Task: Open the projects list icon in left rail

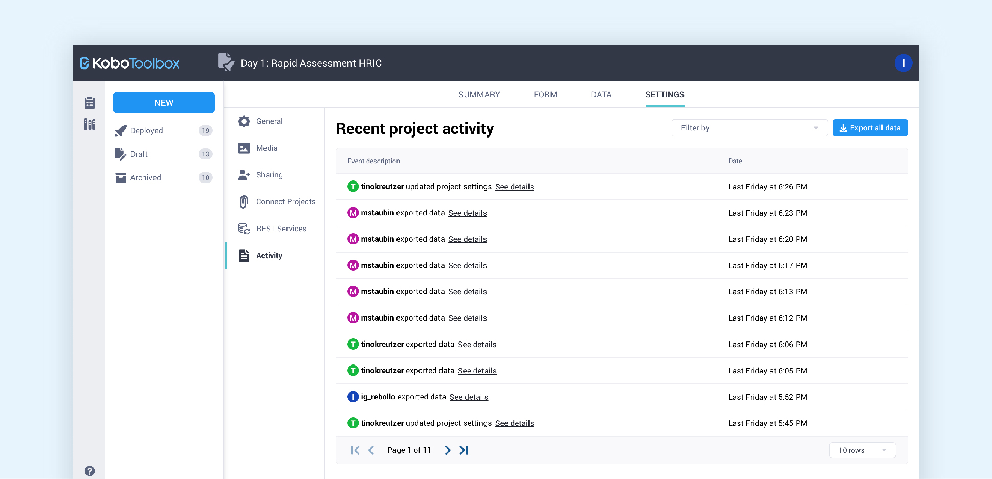Action: click(90, 103)
